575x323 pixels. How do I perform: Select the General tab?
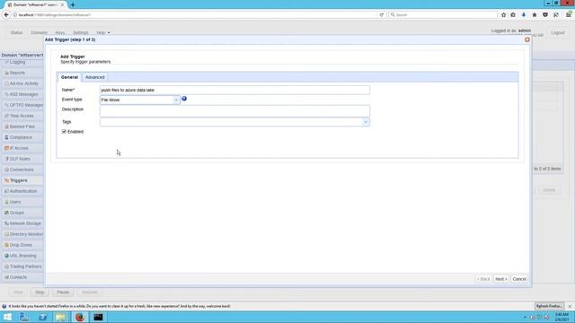click(69, 77)
